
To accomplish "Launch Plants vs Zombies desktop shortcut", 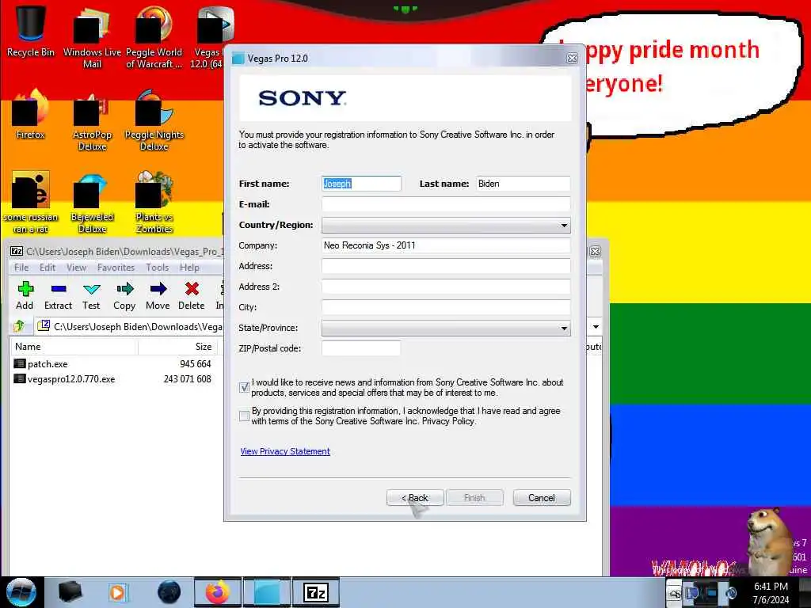I will 154,203.
